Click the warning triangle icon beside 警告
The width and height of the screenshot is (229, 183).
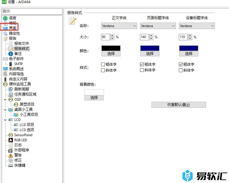(x=11, y=155)
